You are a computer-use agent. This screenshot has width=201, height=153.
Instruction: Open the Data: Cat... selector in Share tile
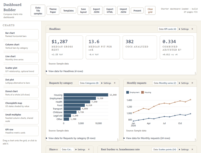point(67,149)
